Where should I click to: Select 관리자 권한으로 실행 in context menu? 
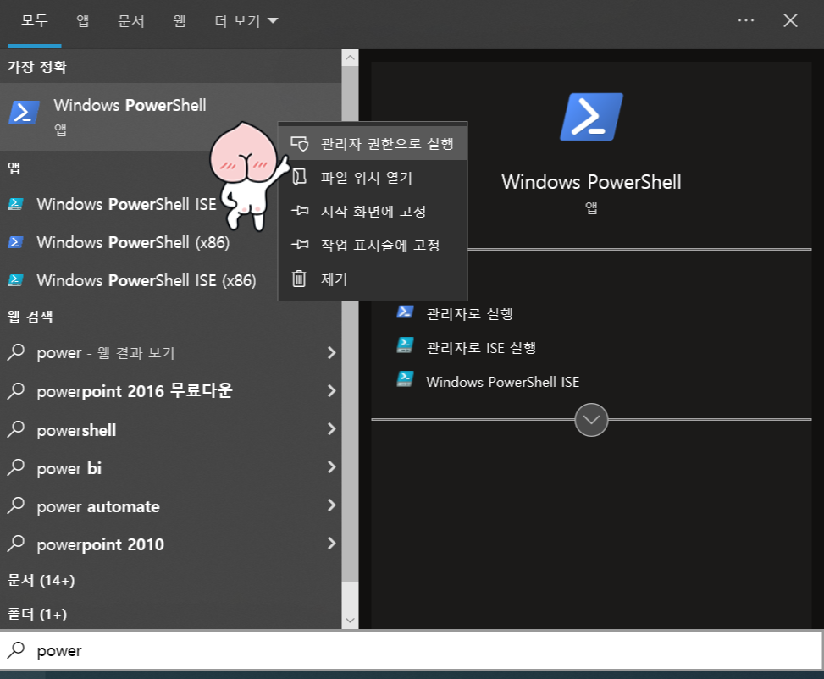click(x=373, y=143)
